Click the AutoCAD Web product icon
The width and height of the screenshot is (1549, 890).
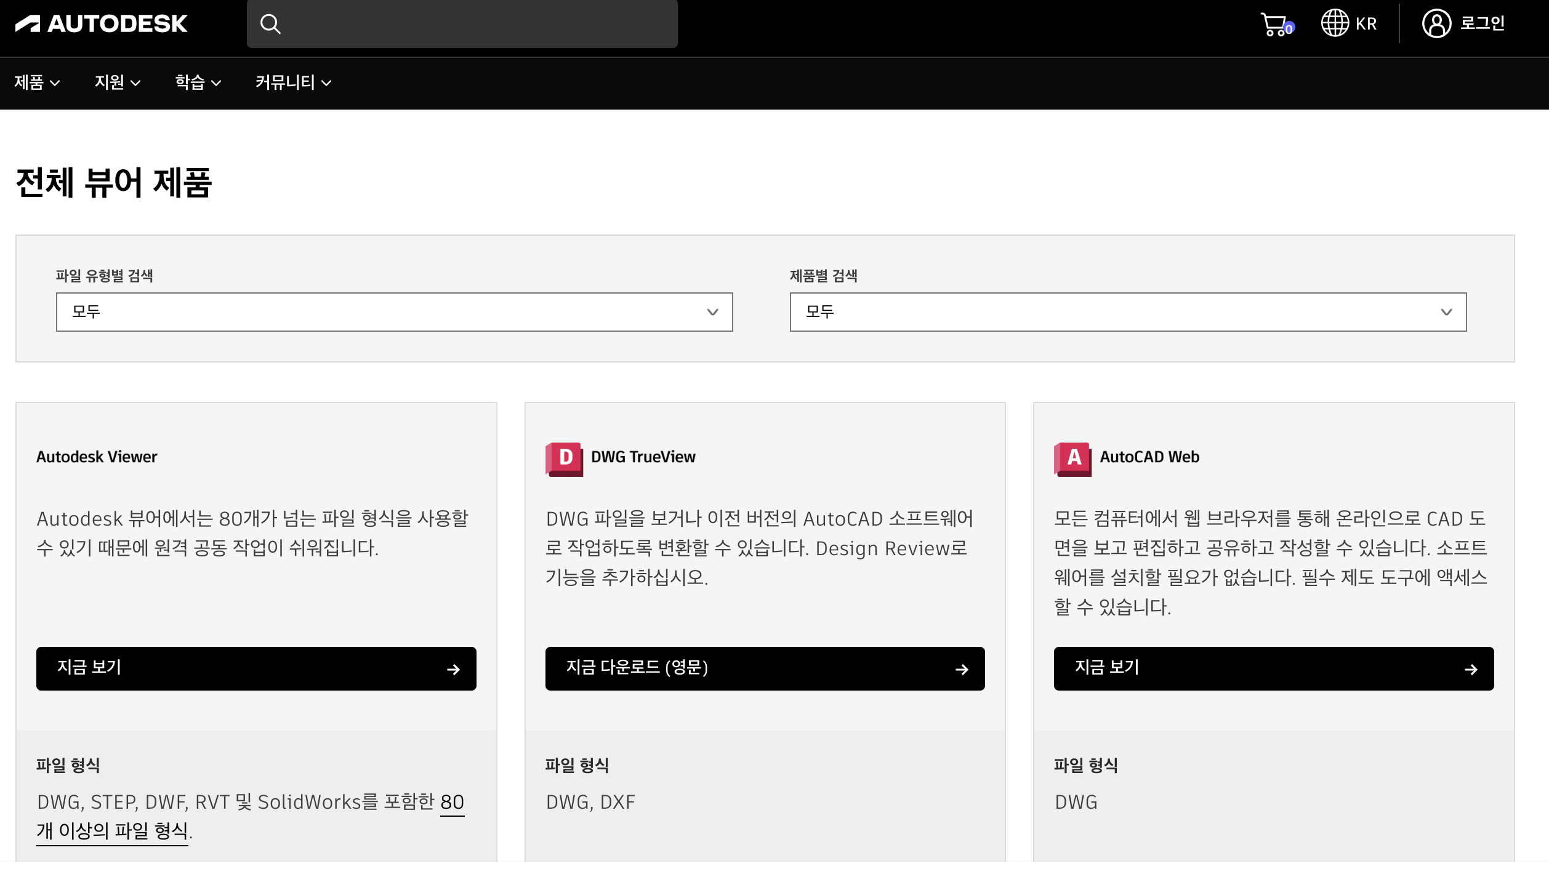[x=1072, y=459]
